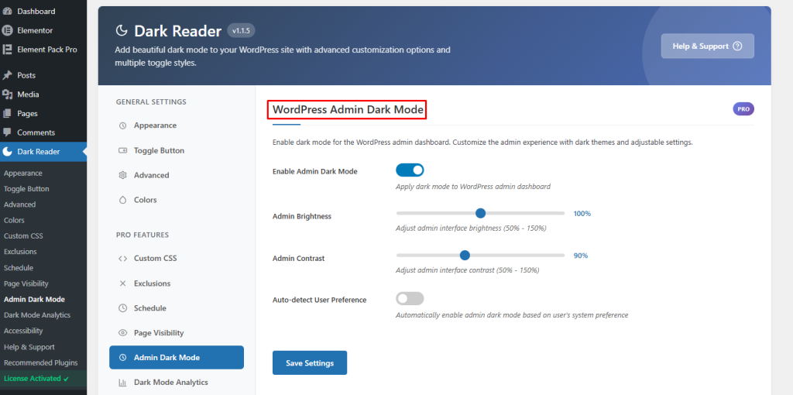Screen dimensions: 793x395
Task: Open Colors submenu link
Action: click(14, 221)
